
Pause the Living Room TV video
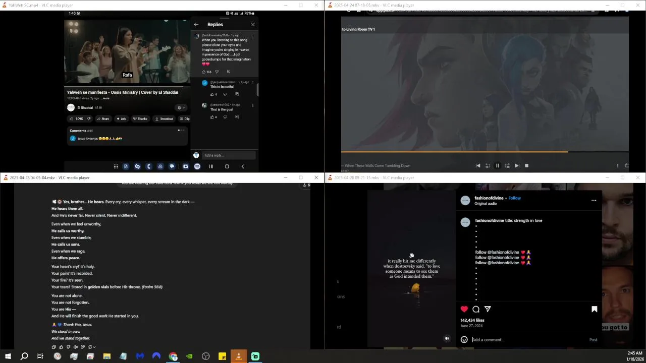click(x=497, y=165)
